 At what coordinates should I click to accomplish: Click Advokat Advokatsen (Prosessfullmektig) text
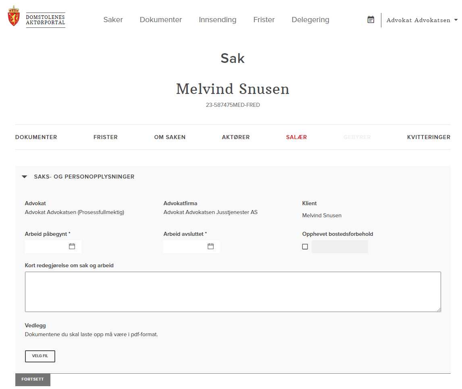pyautogui.click(x=75, y=212)
